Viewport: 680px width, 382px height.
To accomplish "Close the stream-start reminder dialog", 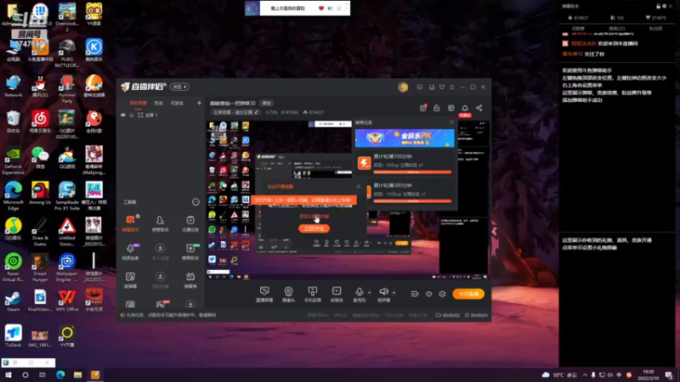I will click(358, 186).
